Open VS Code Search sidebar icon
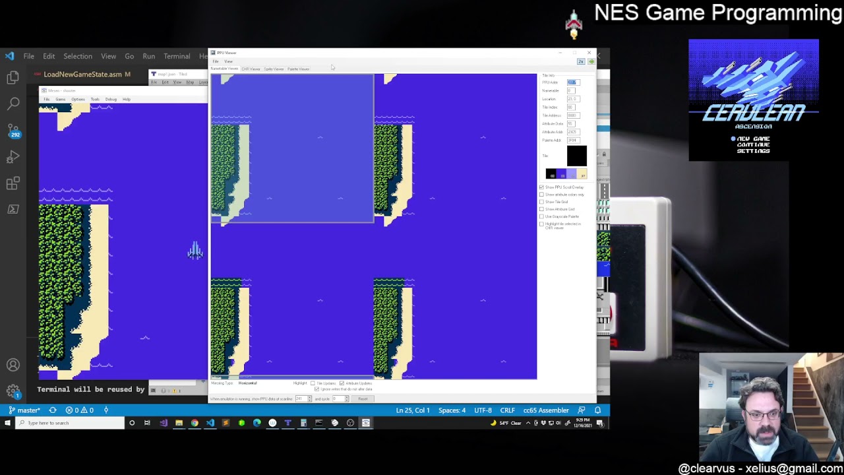 (13, 104)
